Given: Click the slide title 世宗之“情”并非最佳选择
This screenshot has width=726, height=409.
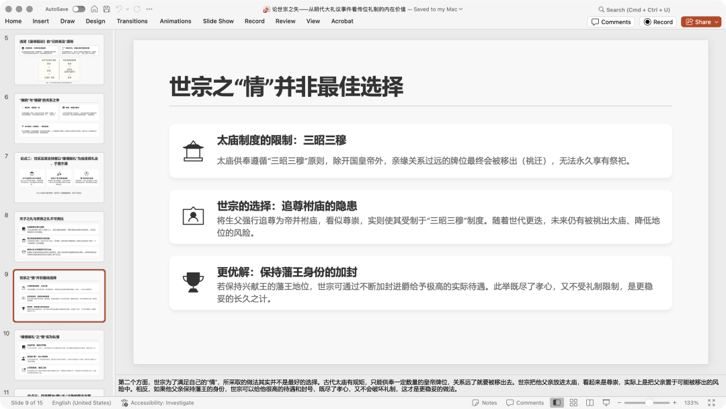Looking at the screenshot, I should point(286,87).
